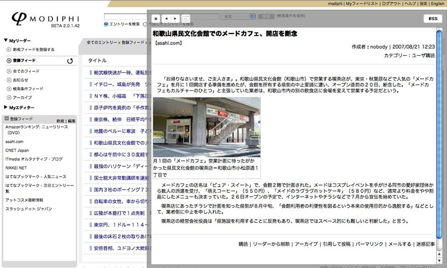
Task: Open the NIKKEI NET feed
Action: tap(16, 168)
